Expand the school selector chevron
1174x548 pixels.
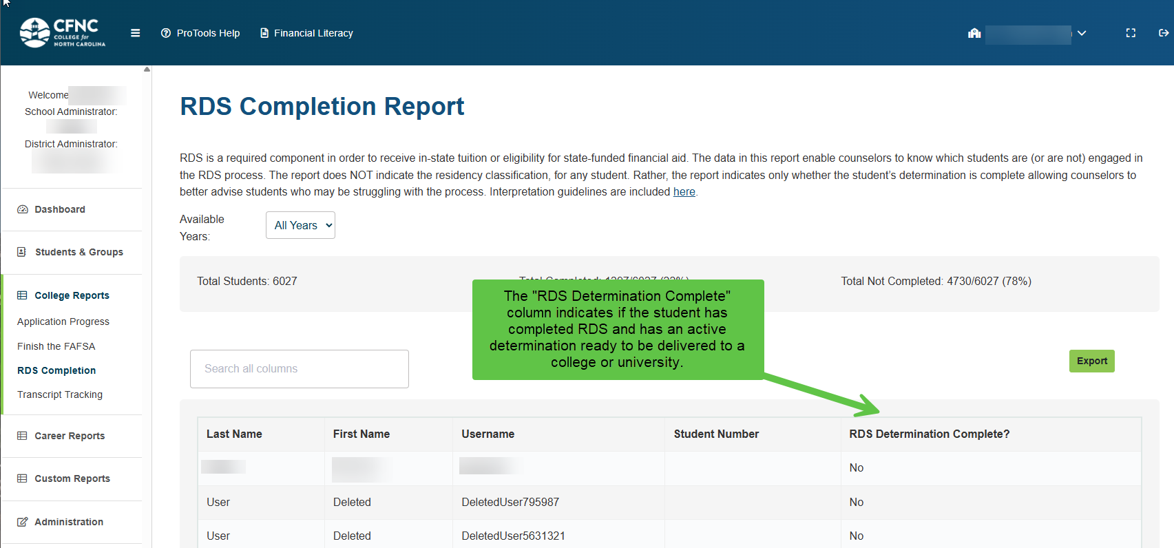tap(1082, 33)
